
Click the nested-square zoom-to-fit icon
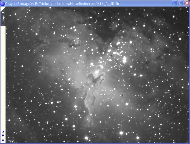click(3, 136)
